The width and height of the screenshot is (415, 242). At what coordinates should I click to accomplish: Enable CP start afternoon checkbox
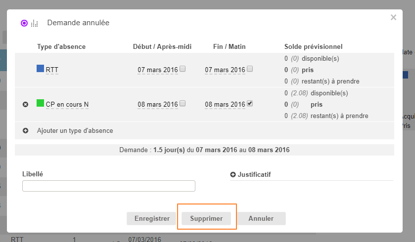183,104
